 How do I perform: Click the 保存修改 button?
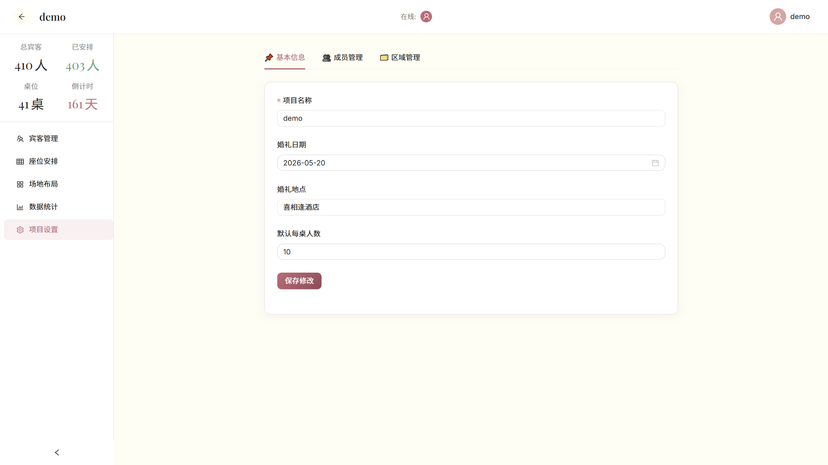coord(299,281)
